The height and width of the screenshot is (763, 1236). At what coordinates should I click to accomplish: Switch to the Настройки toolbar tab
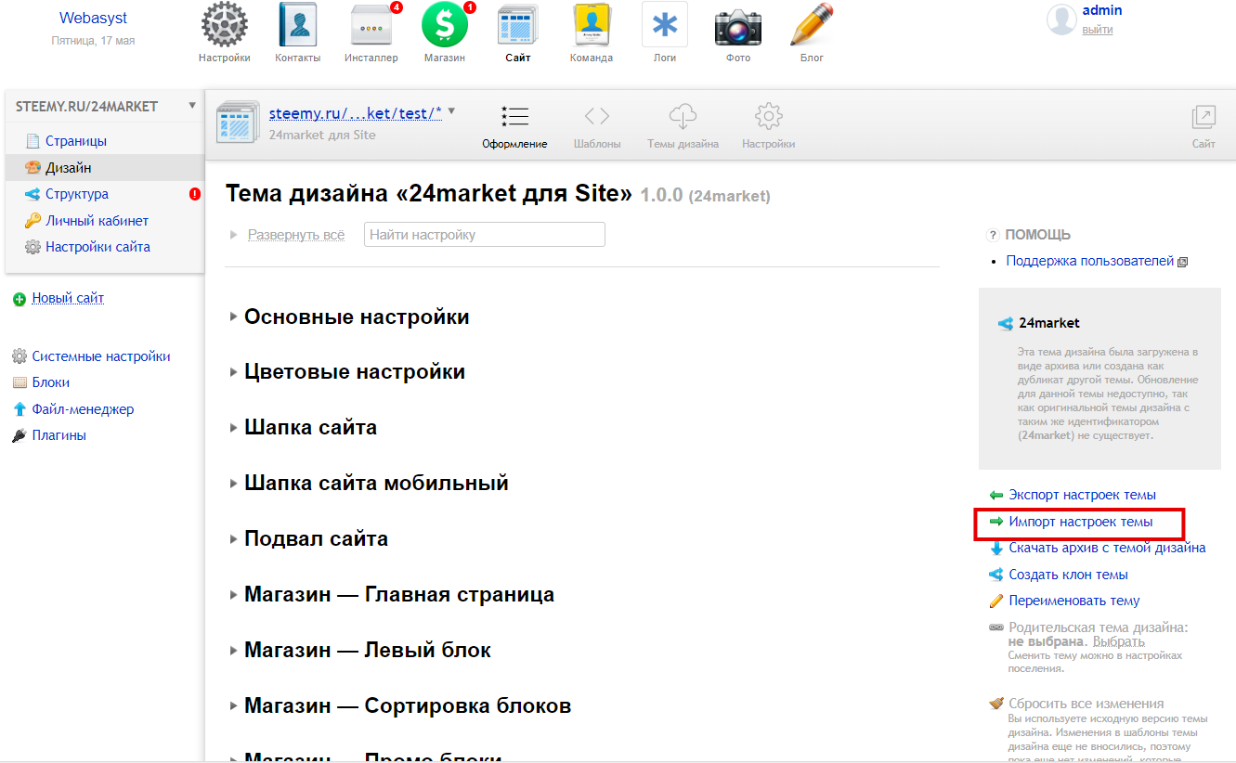(x=768, y=128)
